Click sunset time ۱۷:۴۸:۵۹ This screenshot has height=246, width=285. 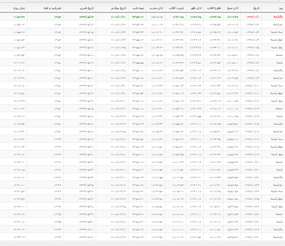pos(178,78)
